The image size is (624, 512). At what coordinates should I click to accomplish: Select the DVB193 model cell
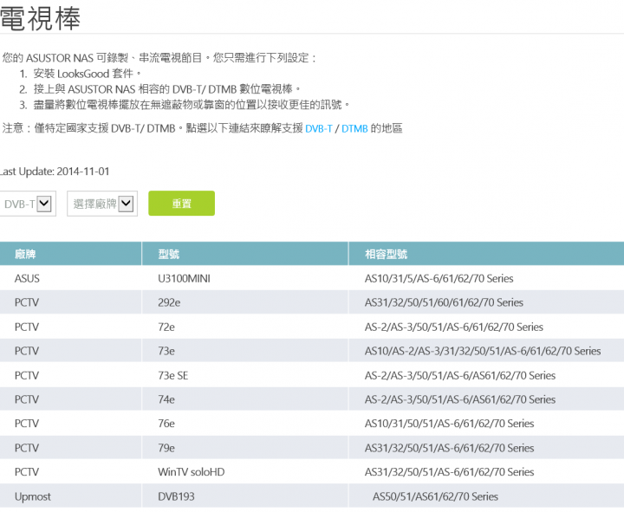click(245, 496)
